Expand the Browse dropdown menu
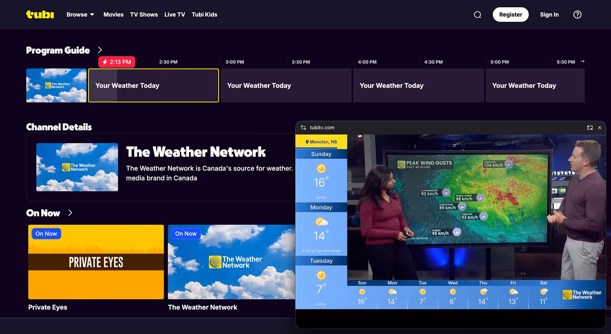This screenshot has height=334, width=611. coord(80,15)
